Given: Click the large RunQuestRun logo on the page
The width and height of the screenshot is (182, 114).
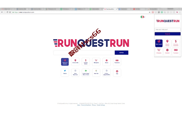Looking at the screenshot, I should pos(91,43).
